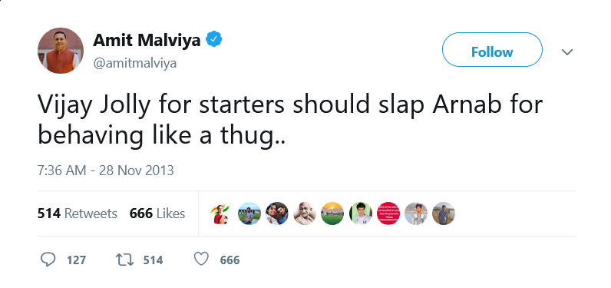
Task: Click the Indian flag avatar liker
Action: pos(222,214)
